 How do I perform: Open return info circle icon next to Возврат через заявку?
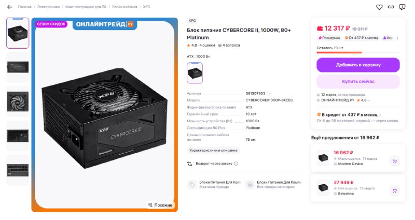(x=236, y=164)
